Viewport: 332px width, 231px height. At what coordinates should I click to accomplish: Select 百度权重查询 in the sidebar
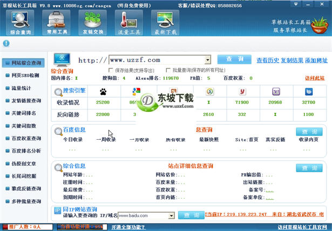[x=23, y=138]
